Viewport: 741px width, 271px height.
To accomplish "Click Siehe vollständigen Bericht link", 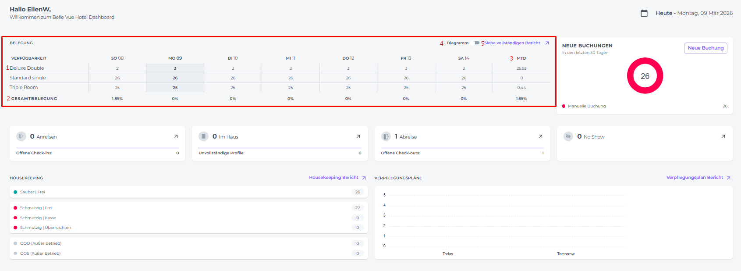I will (512, 43).
